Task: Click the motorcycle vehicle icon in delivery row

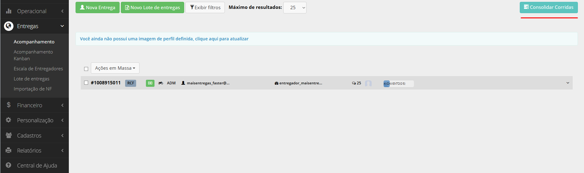Action: [161, 83]
